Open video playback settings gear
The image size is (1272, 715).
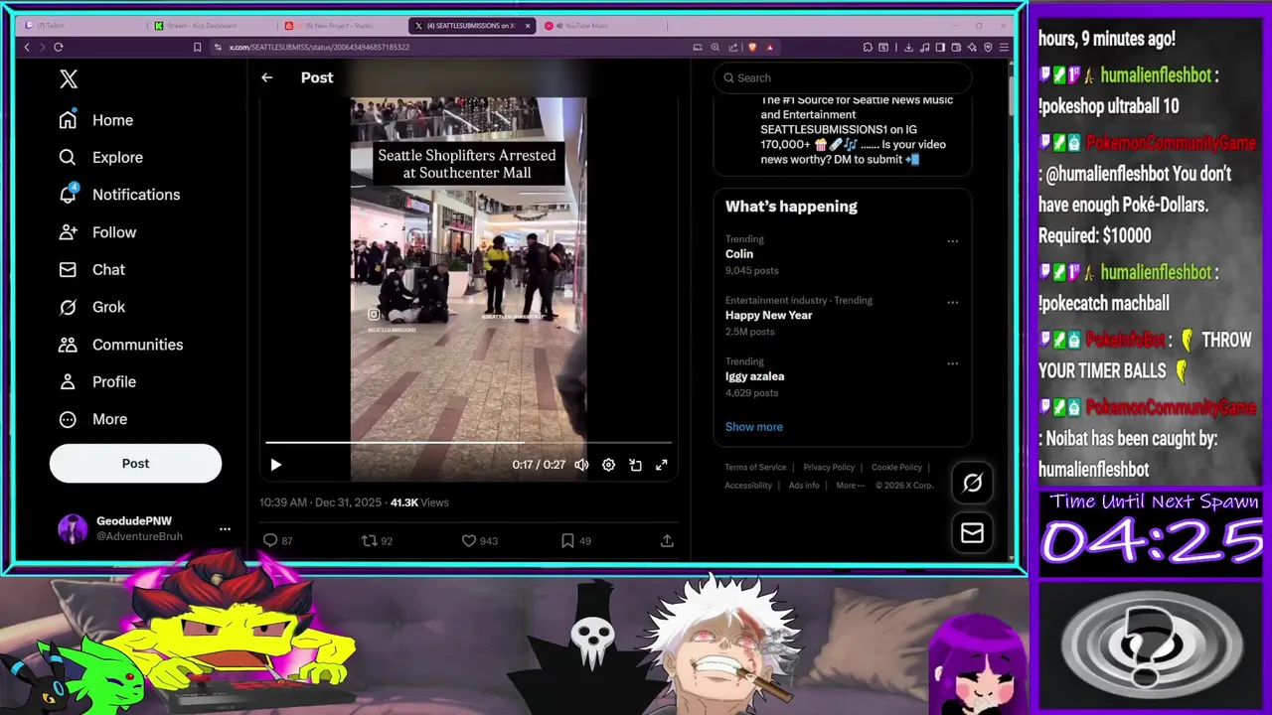coord(608,465)
